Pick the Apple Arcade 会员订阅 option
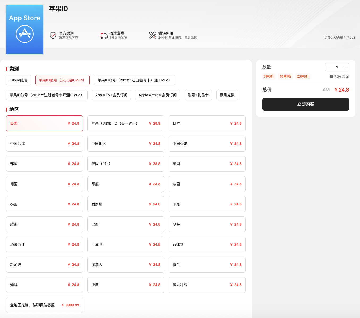The image size is (360, 318). click(x=157, y=95)
